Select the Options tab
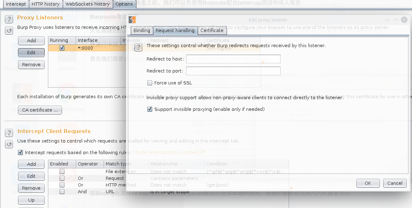Screen dimensions: 412x208 point(124,4)
